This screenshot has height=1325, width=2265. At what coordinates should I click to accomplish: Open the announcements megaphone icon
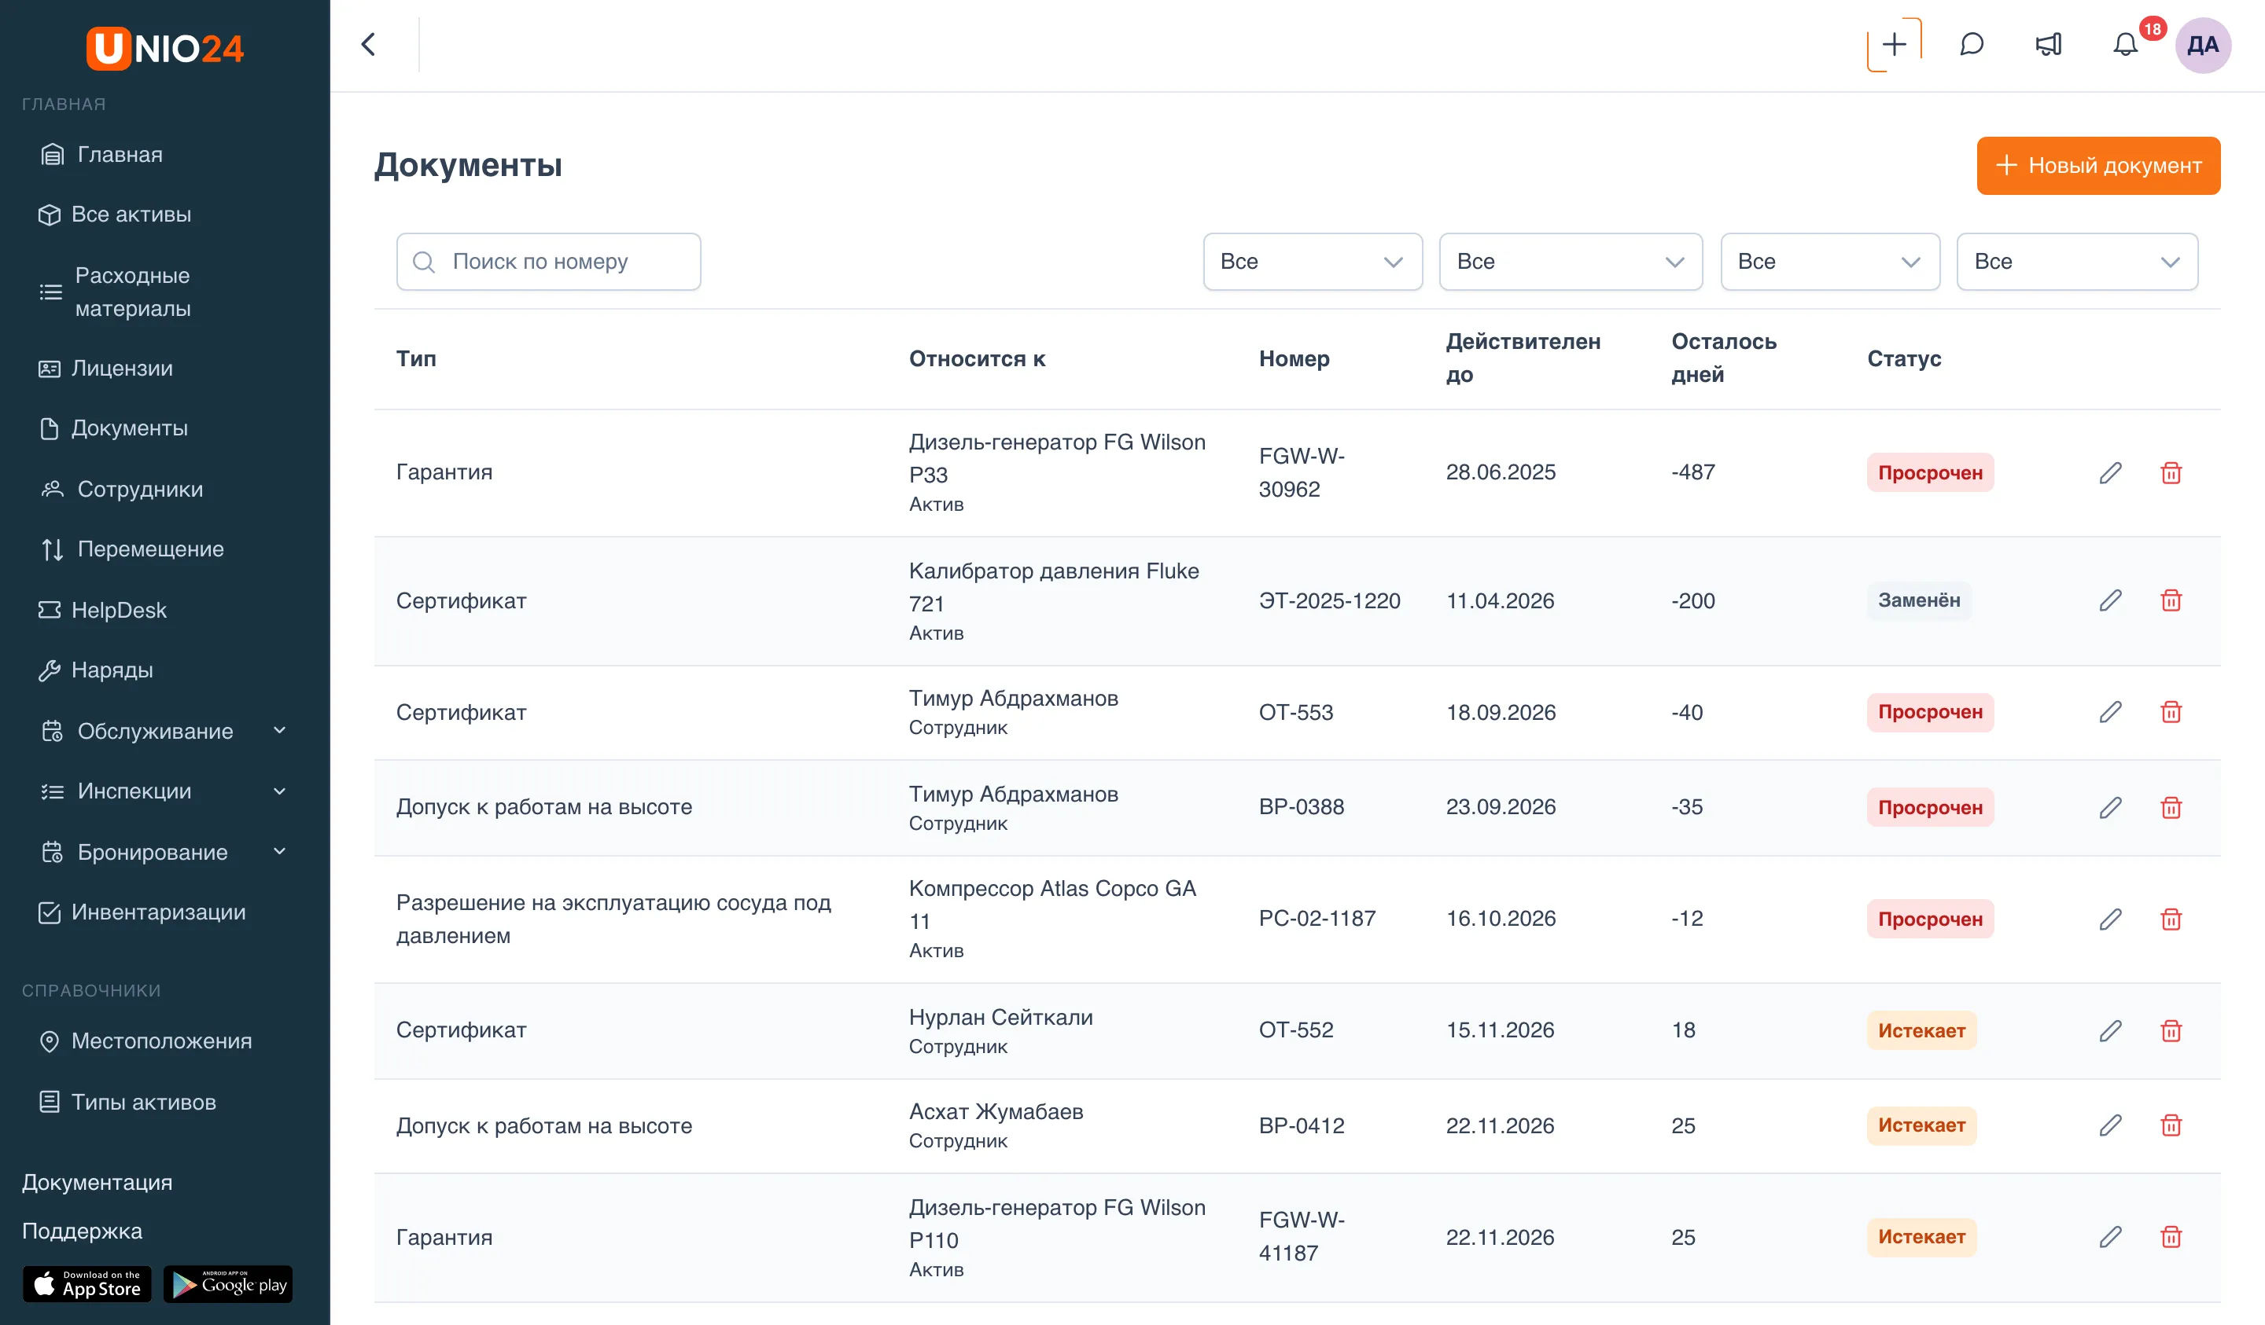click(2049, 44)
